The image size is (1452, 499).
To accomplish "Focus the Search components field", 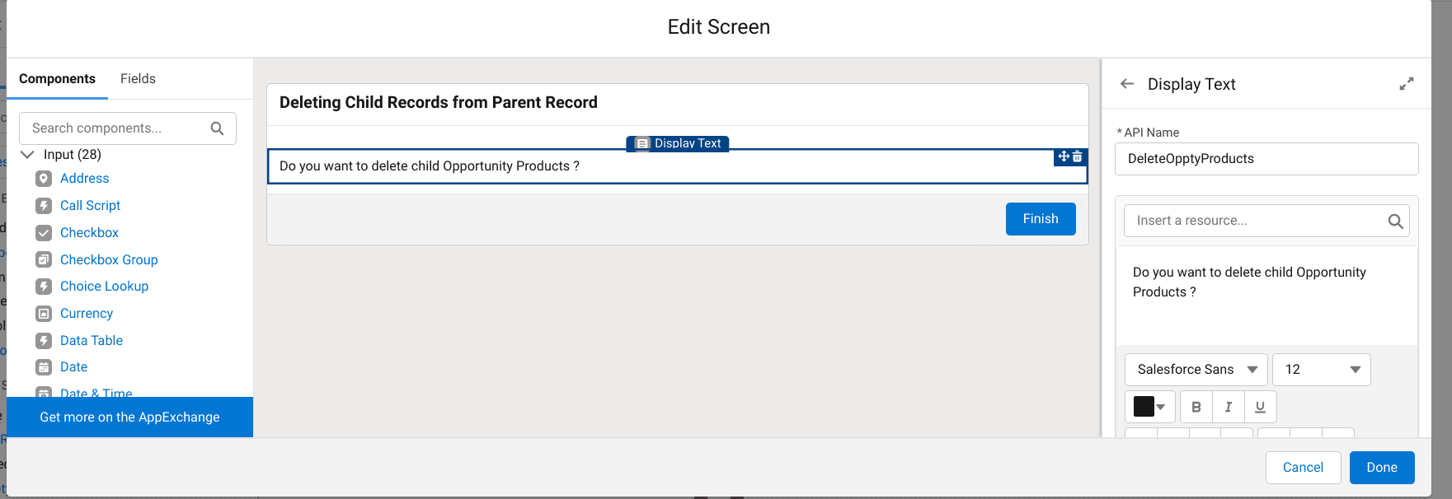I will tap(128, 128).
